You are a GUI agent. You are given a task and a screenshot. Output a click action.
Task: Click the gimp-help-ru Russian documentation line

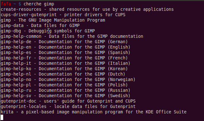(x=66, y=90)
